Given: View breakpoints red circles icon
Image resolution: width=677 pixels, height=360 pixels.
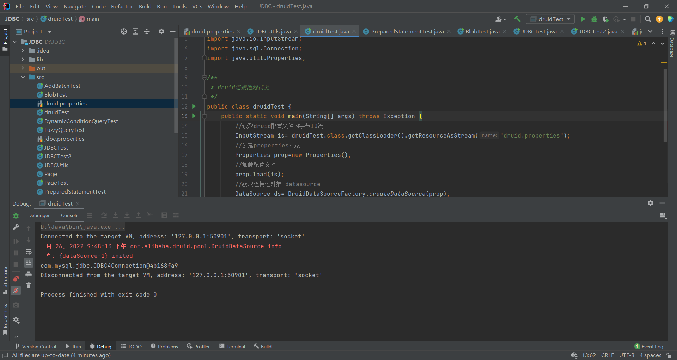Looking at the screenshot, I should point(16,279).
